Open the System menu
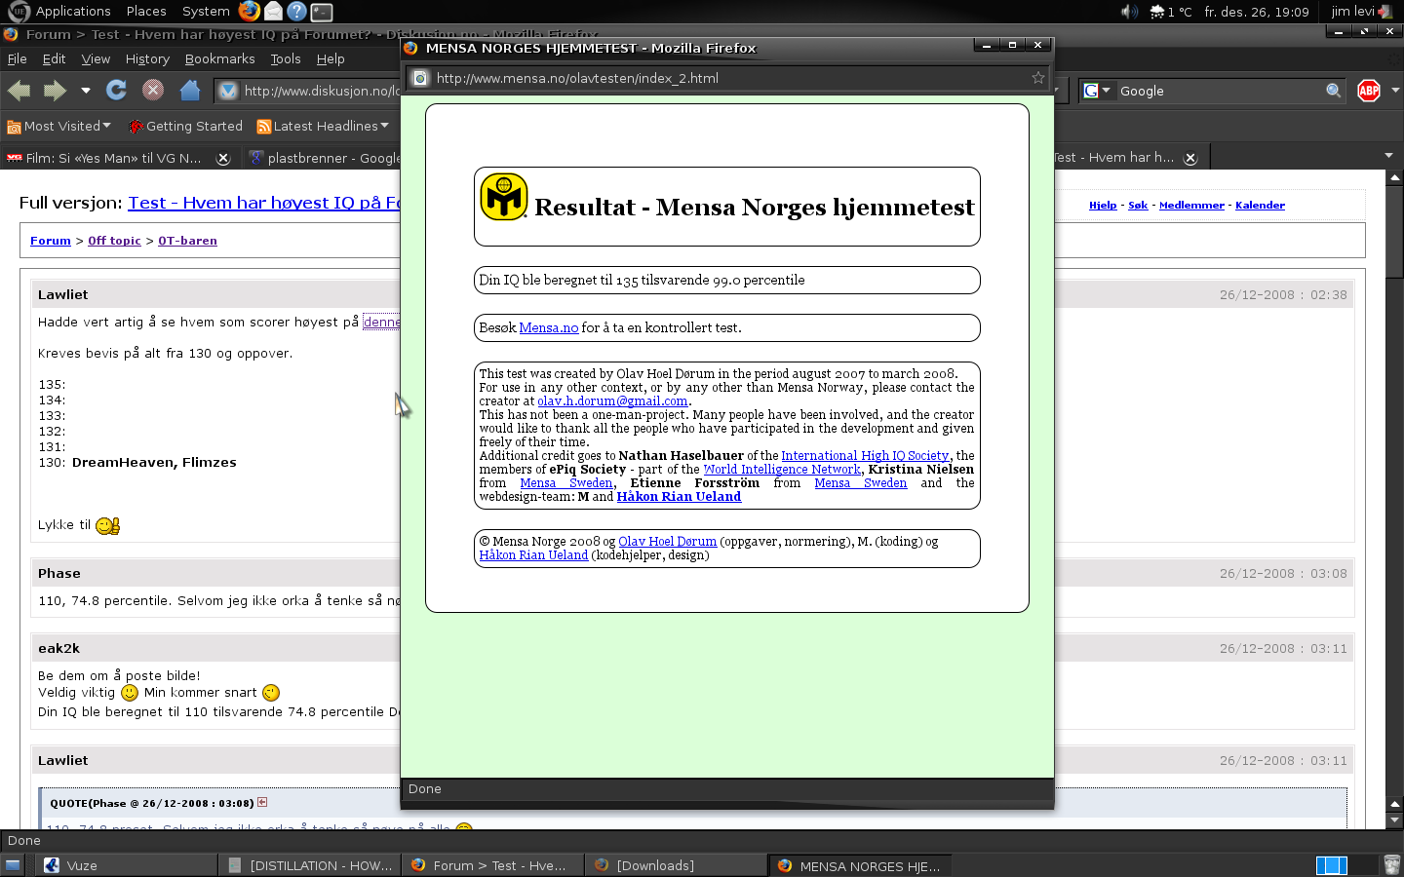This screenshot has height=877, width=1404. (x=206, y=12)
